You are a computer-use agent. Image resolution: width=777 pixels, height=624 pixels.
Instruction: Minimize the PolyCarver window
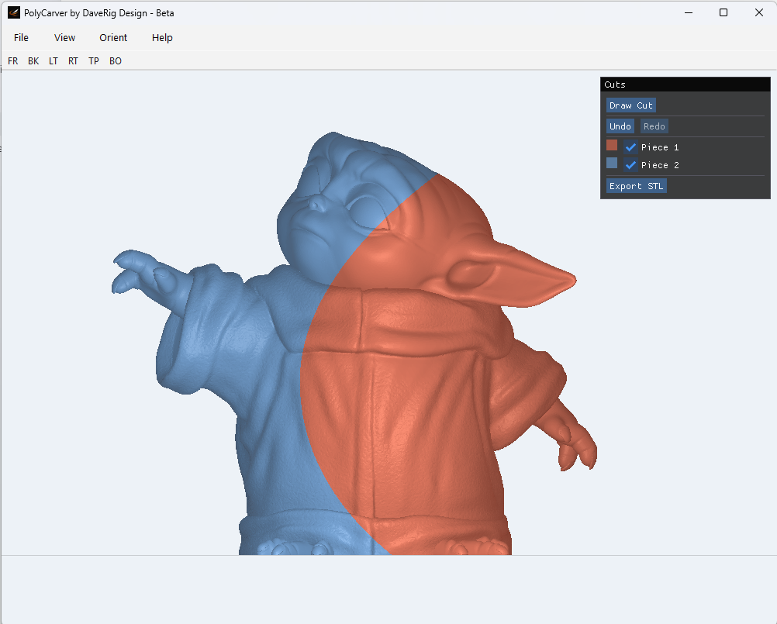tap(689, 12)
